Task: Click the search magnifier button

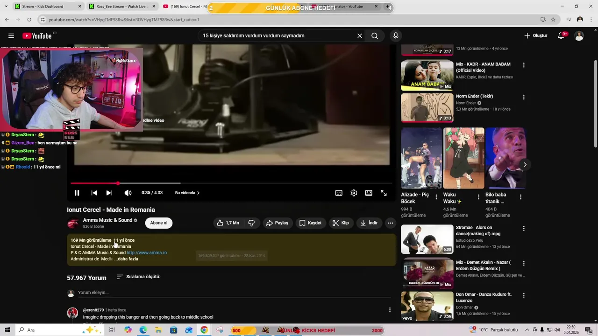Action: point(375,36)
